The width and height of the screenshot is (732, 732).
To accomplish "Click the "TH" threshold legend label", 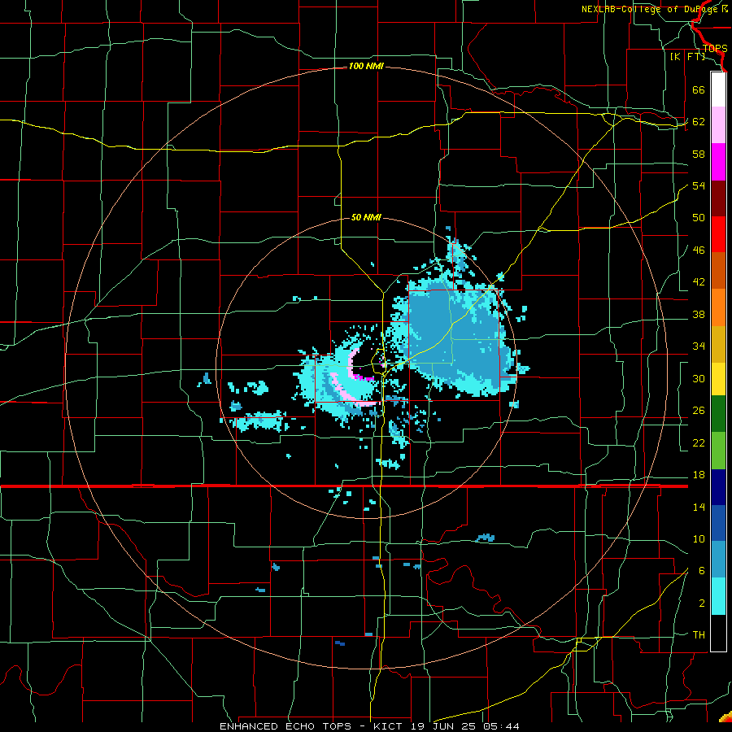I will [699, 635].
